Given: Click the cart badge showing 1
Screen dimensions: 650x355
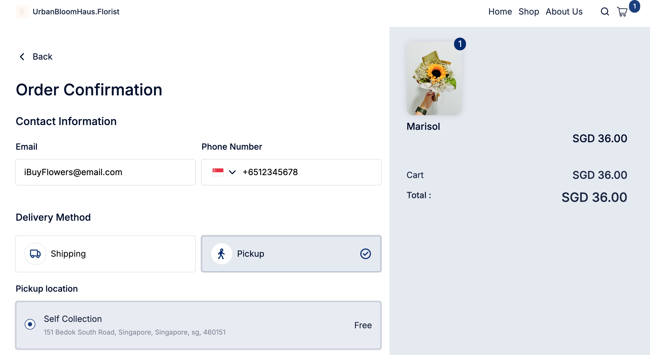Looking at the screenshot, I should (x=634, y=6).
